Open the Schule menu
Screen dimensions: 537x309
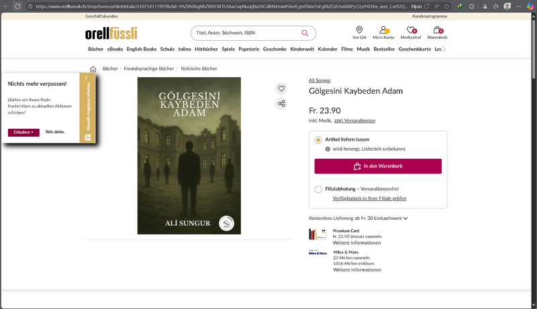click(167, 49)
